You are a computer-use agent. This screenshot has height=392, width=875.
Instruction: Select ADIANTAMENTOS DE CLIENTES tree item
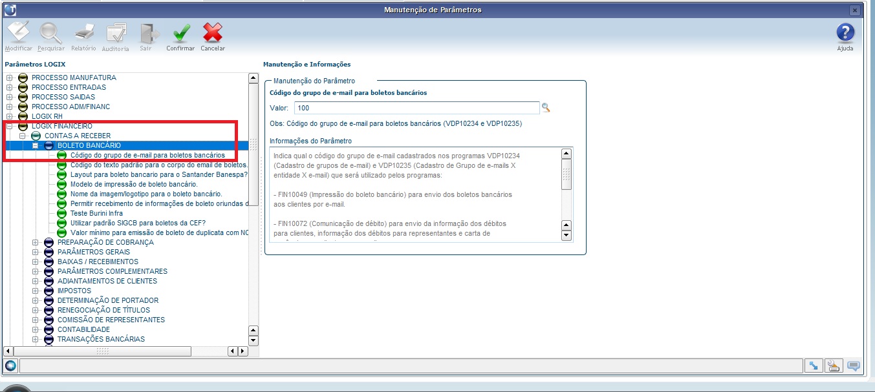(x=107, y=281)
